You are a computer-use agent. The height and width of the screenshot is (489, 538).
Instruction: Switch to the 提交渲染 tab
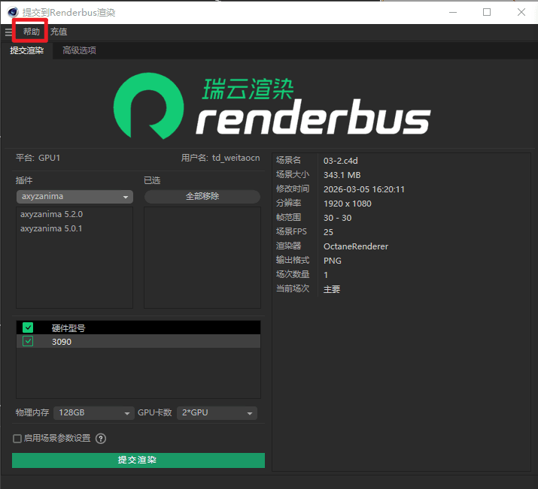27,50
